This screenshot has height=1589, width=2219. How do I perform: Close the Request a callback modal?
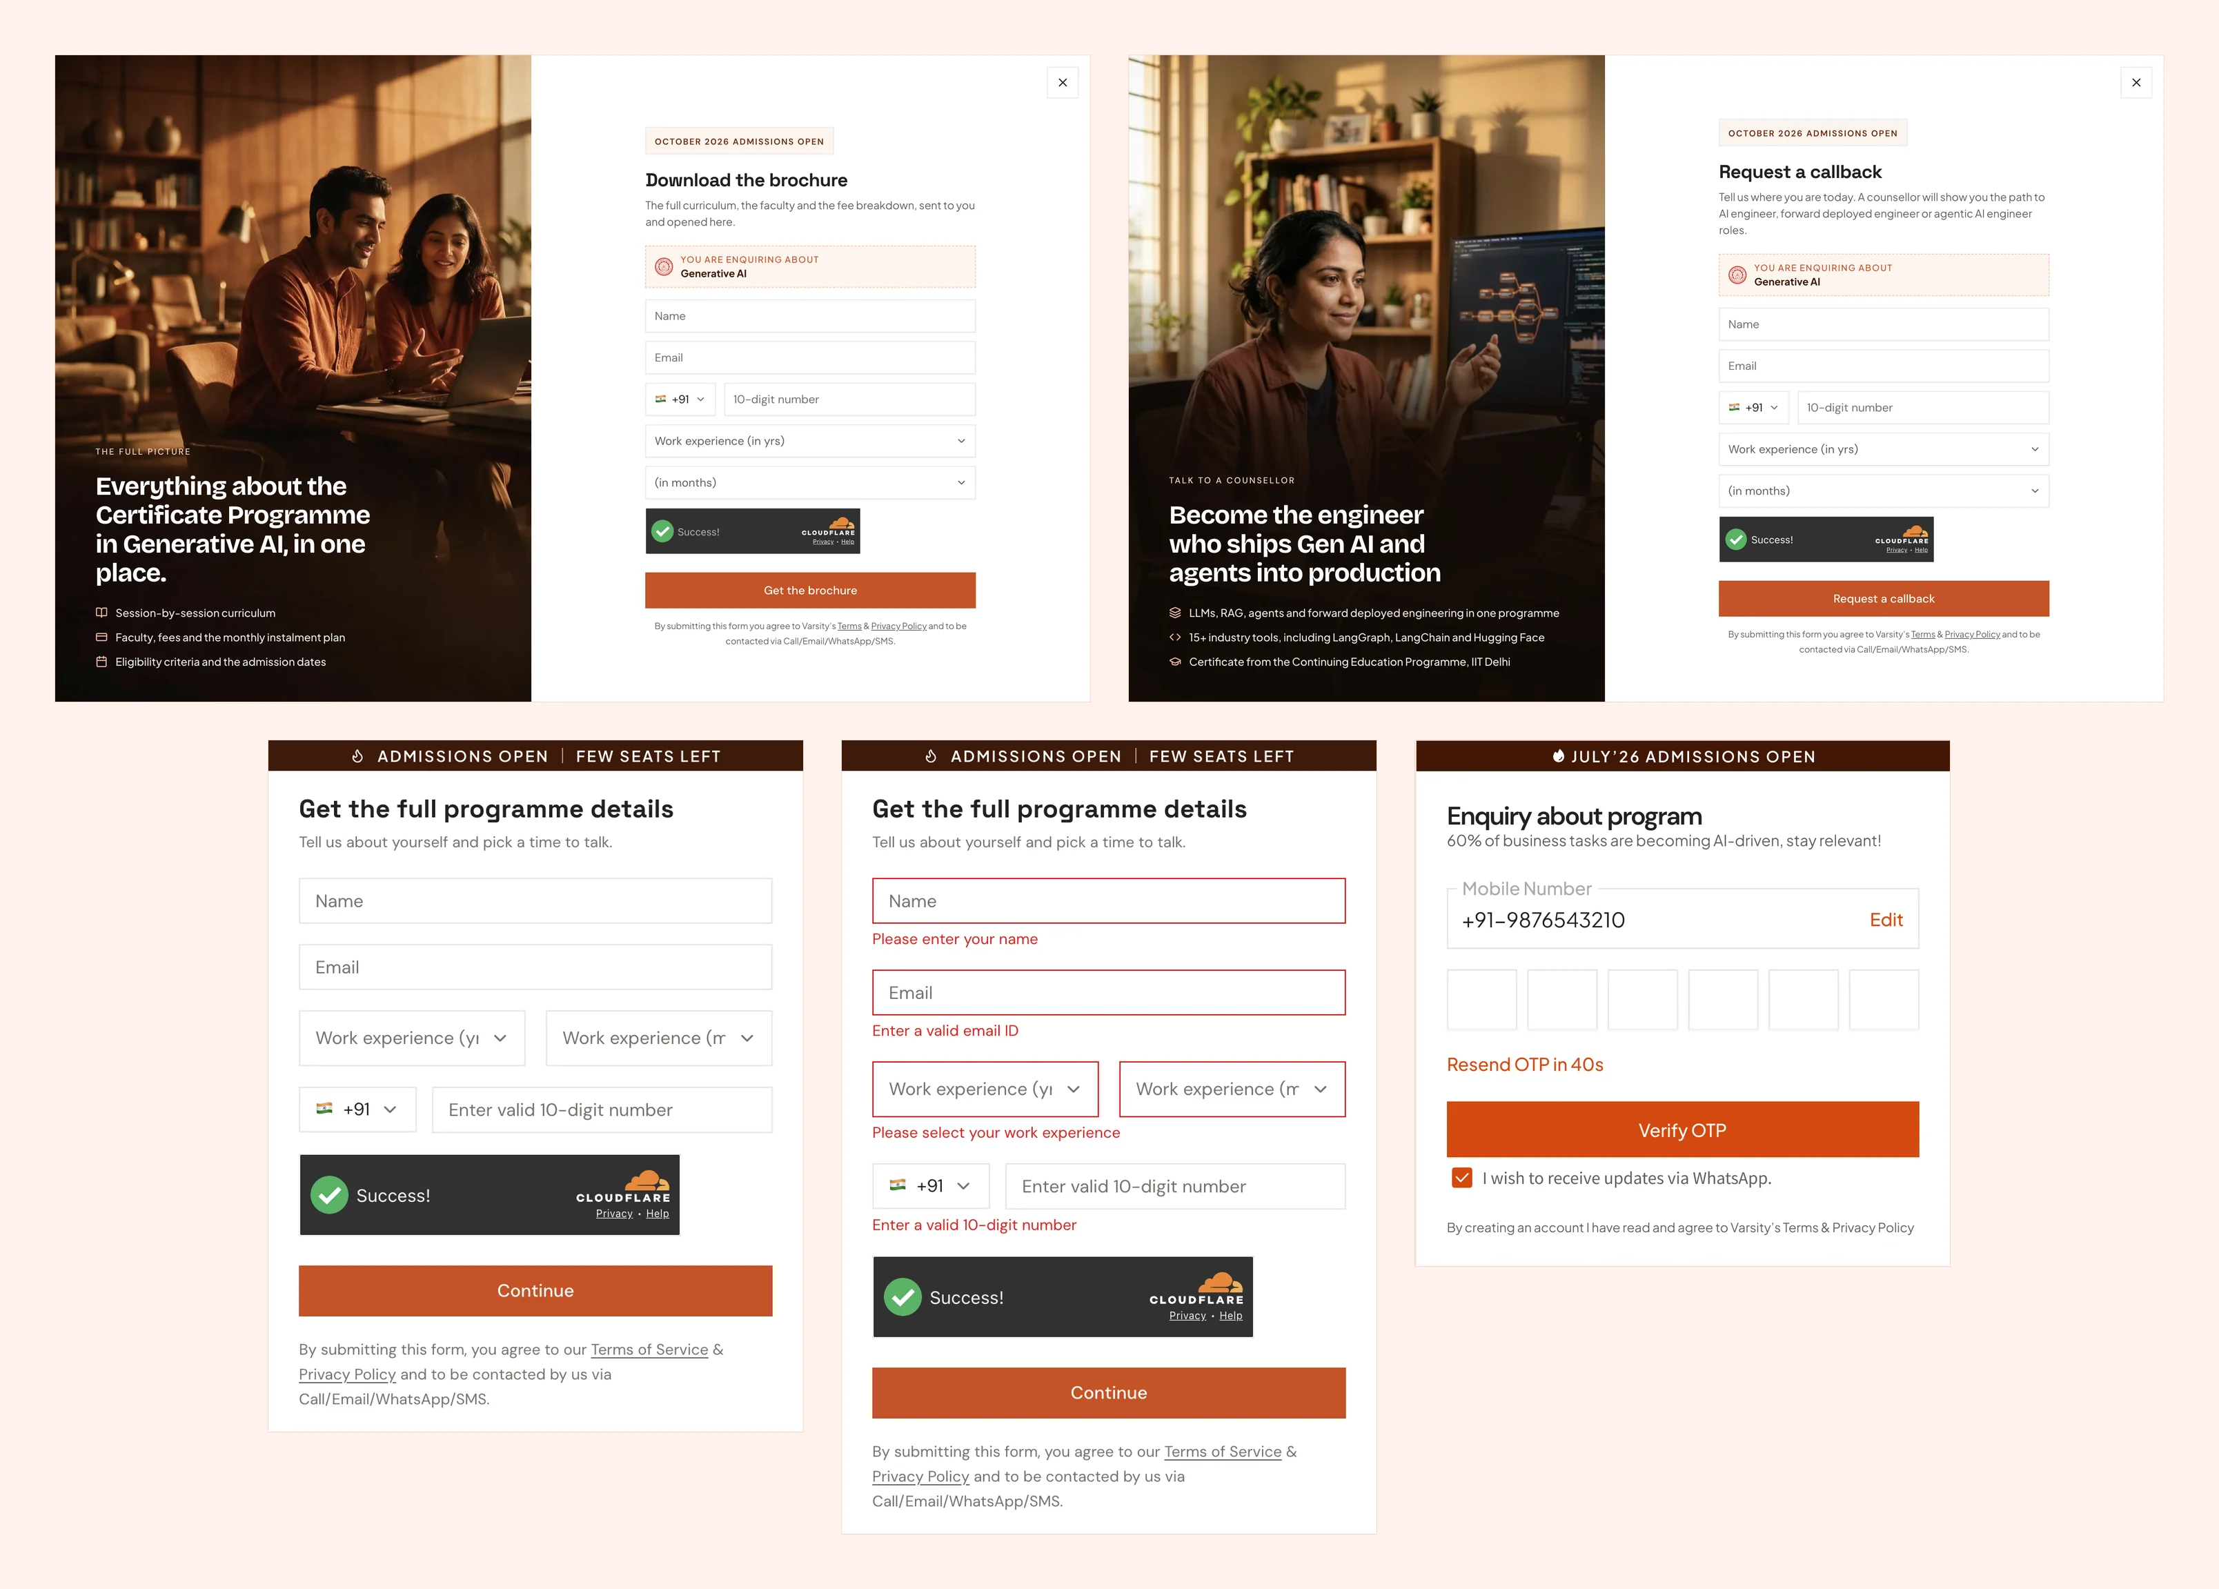pos(2136,83)
